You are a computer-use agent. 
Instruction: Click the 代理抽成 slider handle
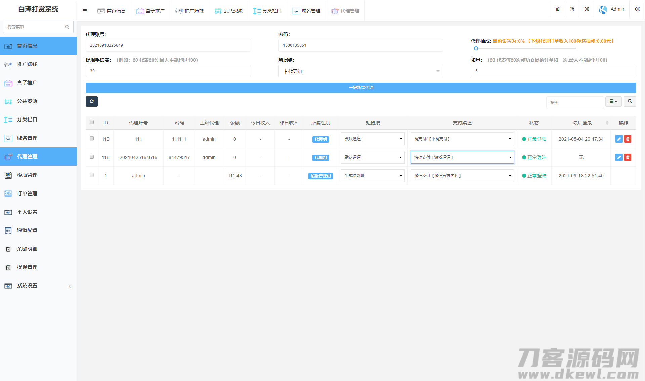pos(476,48)
